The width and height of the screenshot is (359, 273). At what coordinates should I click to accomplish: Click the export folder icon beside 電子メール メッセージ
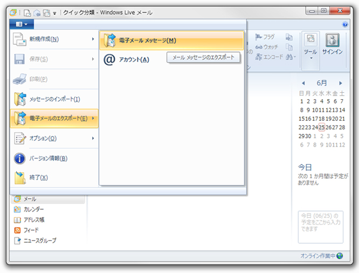point(109,40)
